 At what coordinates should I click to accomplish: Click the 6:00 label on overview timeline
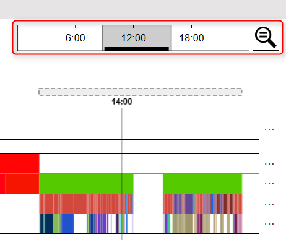pos(75,38)
